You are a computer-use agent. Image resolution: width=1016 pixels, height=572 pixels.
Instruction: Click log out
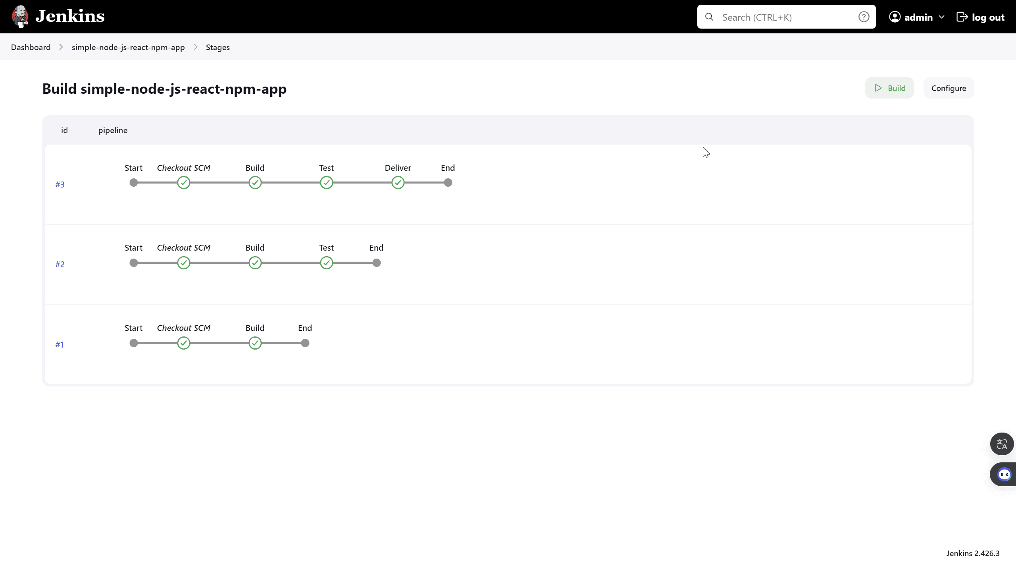coord(980,17)
